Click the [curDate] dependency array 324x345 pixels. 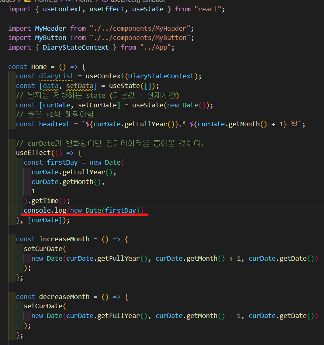pos(45,220)
